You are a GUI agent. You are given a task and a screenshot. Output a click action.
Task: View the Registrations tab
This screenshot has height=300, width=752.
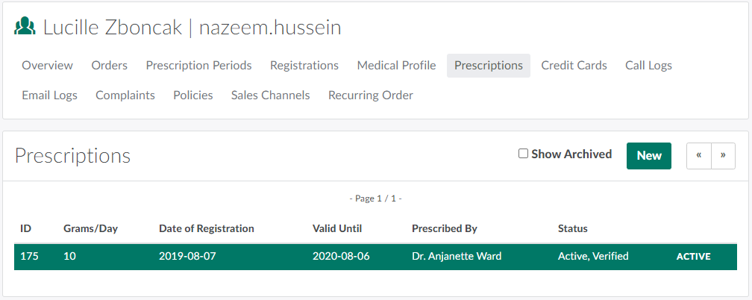pos(304,66)
